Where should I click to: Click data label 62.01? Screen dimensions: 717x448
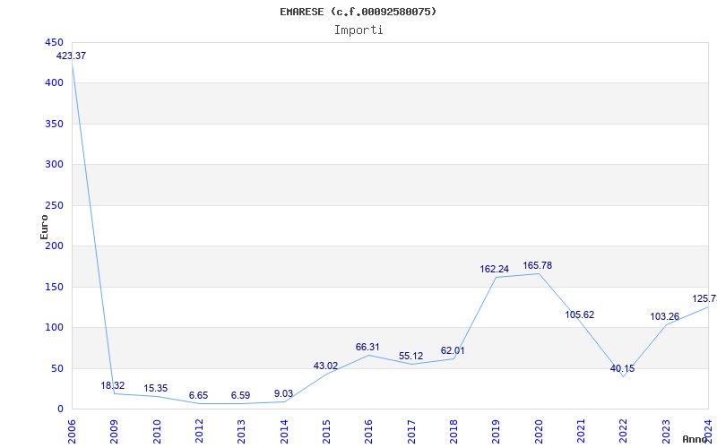click(453, 350)
